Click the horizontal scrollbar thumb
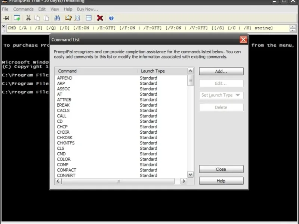 point(118,181)
